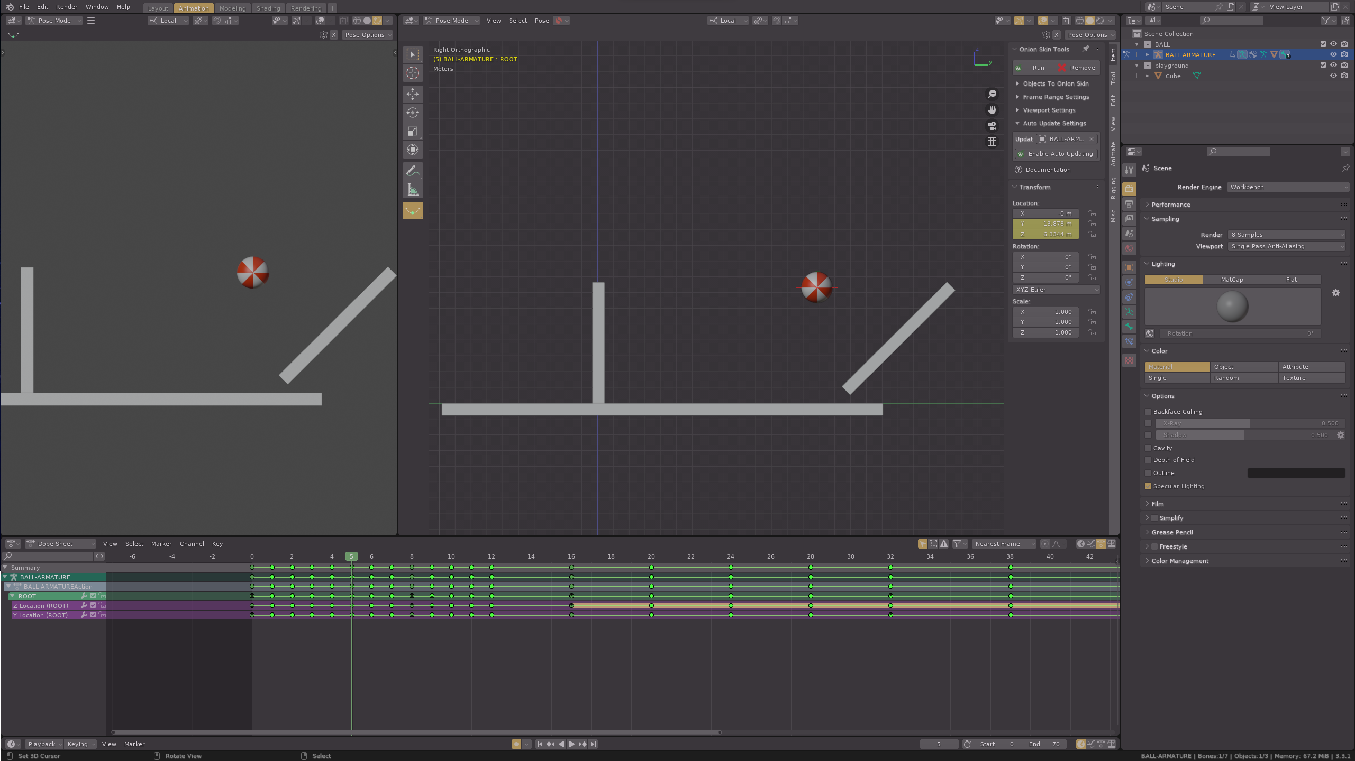
Task: Toggle the camera view icon
Action: [992, 126]
